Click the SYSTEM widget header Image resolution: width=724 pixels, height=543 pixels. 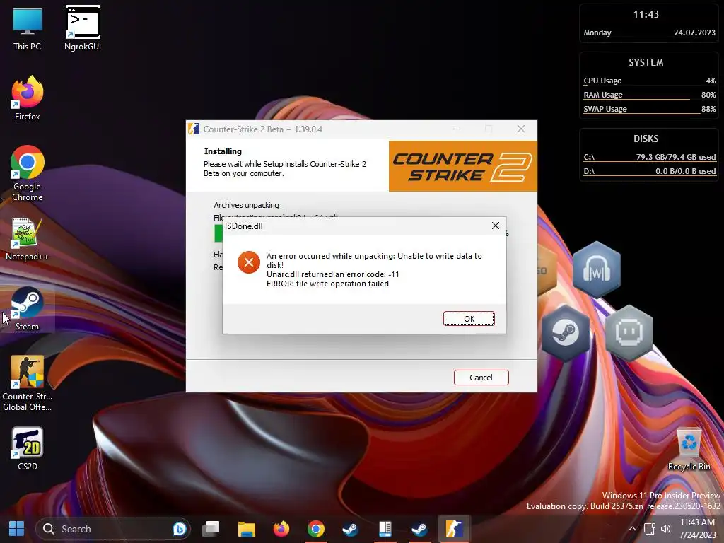(646, 62)
